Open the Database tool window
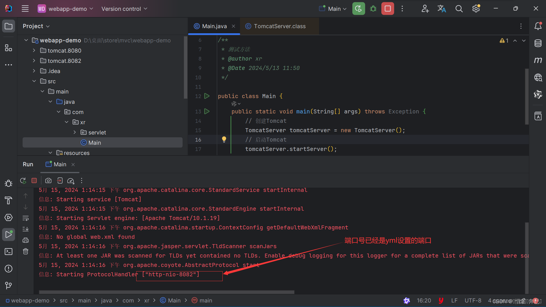Viewport: 546px width, 307px height. tap(538, 43)
